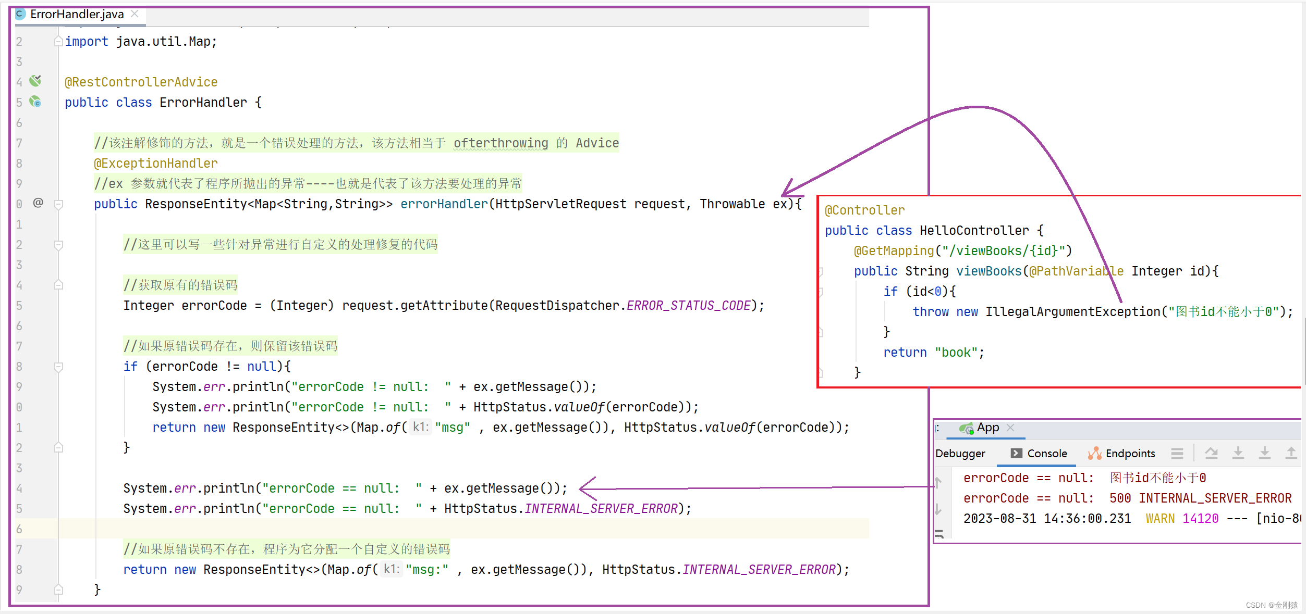Collapse the errorHandler method fold marker
This screenshot has width=1306, height=614.
point(58,204)
